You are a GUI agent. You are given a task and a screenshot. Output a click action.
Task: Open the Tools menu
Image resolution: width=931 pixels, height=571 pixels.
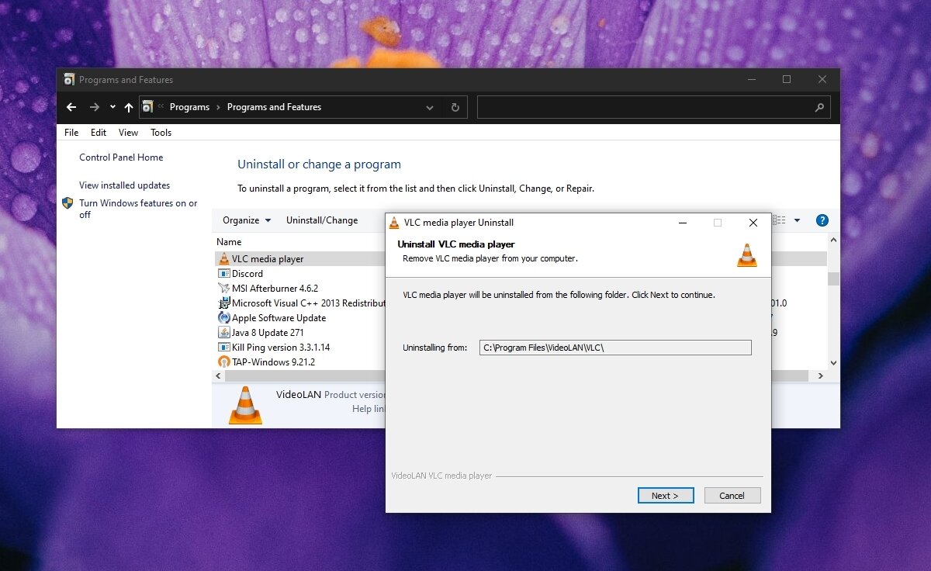[161, 132]
